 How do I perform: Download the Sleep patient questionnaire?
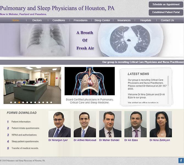point(25,141)
